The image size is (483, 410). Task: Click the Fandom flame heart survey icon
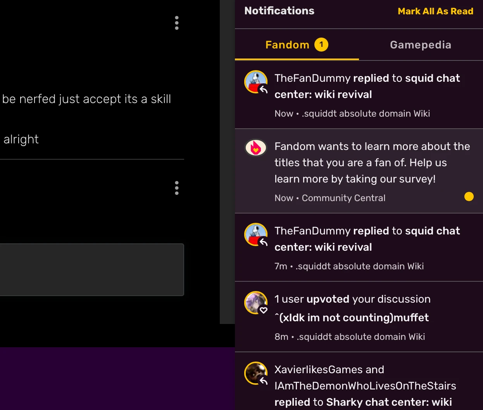[256, 148]
